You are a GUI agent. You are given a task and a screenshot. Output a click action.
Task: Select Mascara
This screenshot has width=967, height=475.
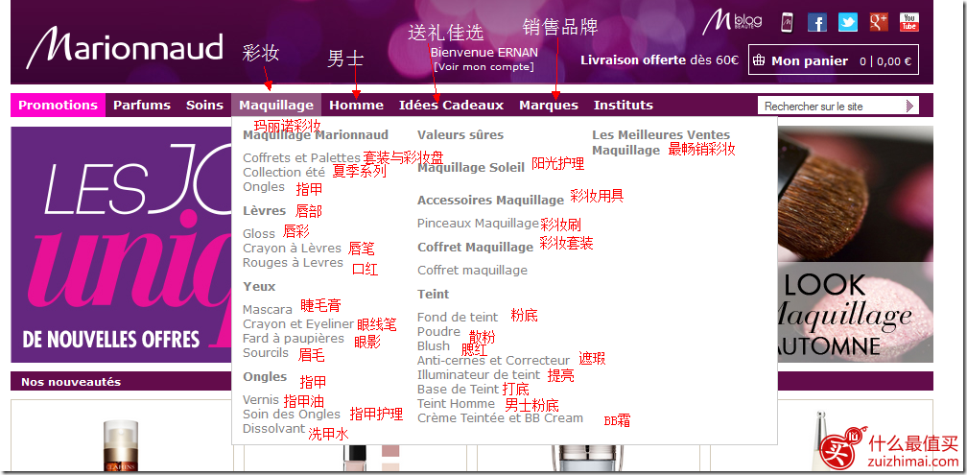[x=268, y=309]
